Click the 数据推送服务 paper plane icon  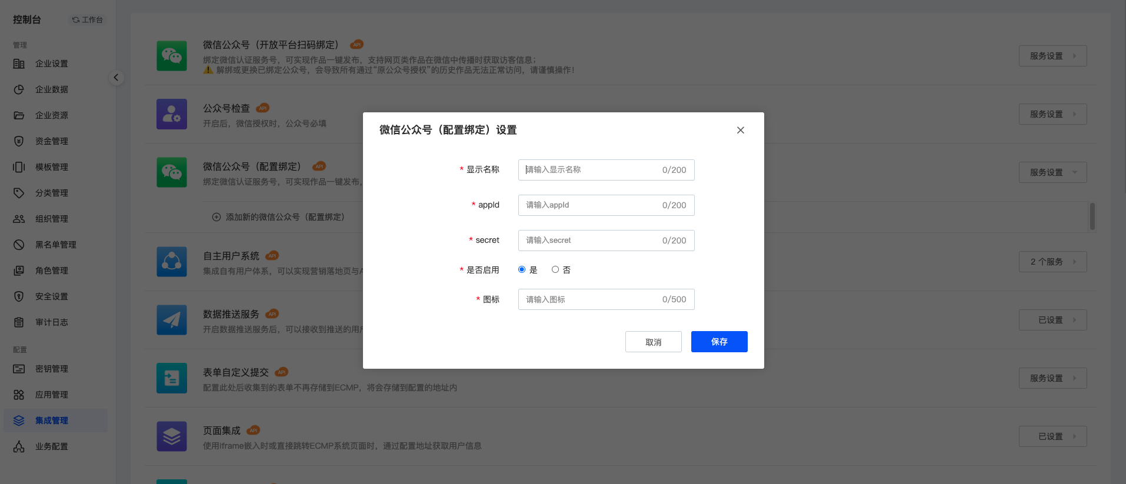click(171, 320)
